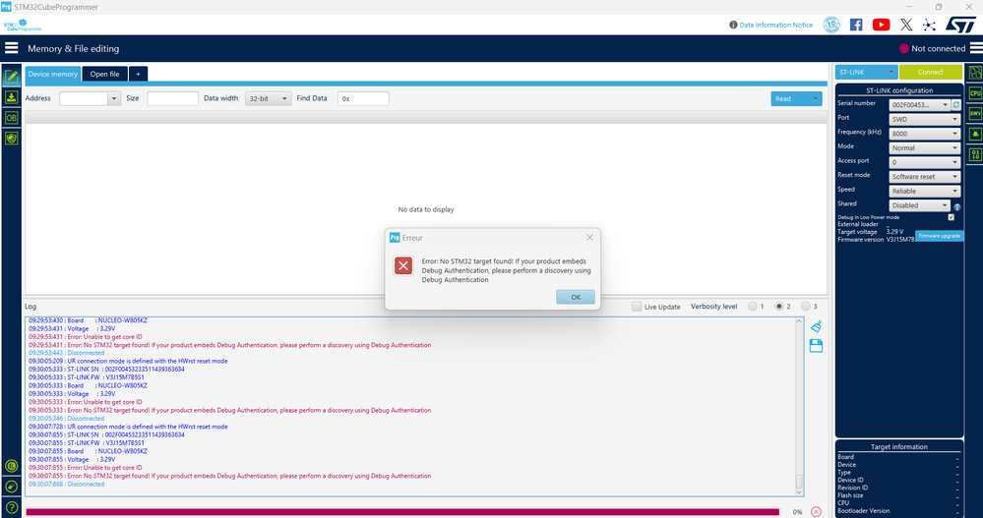Screen dimensions: 983x518
Task: Open the SWV viewer icon
Action: 975,113
